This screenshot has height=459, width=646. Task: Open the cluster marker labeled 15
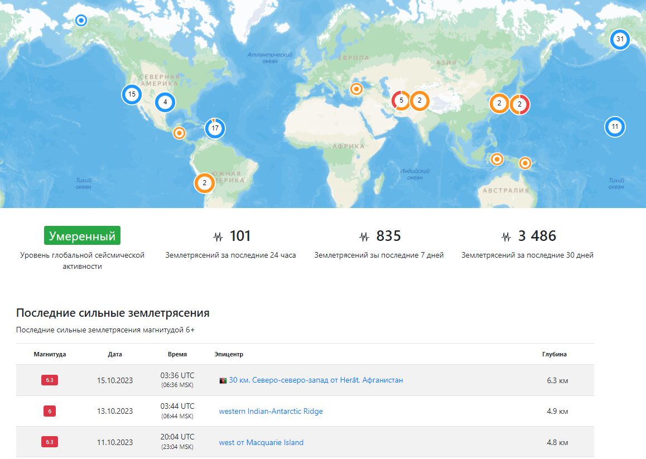132,94
